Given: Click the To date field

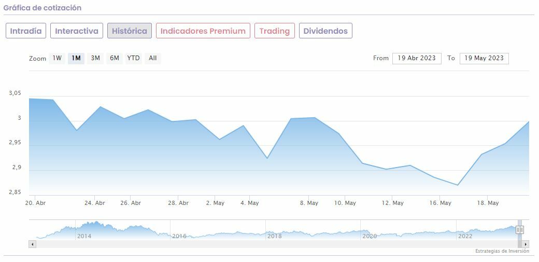Looking at the screenshot, I should point(484,58).
